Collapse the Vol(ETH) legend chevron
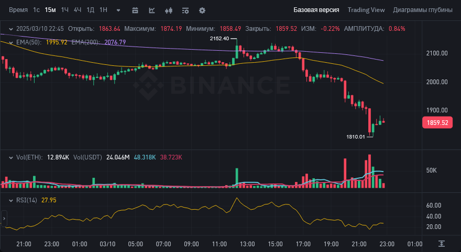Image resolution: width=461 pixels, height=252 pixels. click(x=11, y=158)
